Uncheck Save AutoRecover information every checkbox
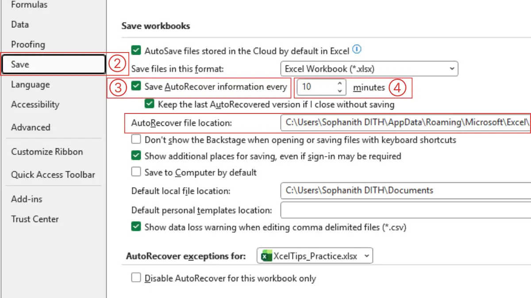 [136, 87]
